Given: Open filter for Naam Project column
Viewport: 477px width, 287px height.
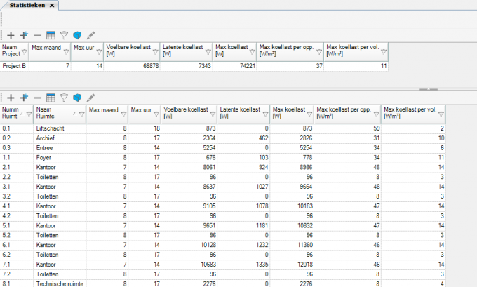Looking at the screenshot, I should point(25,52).
